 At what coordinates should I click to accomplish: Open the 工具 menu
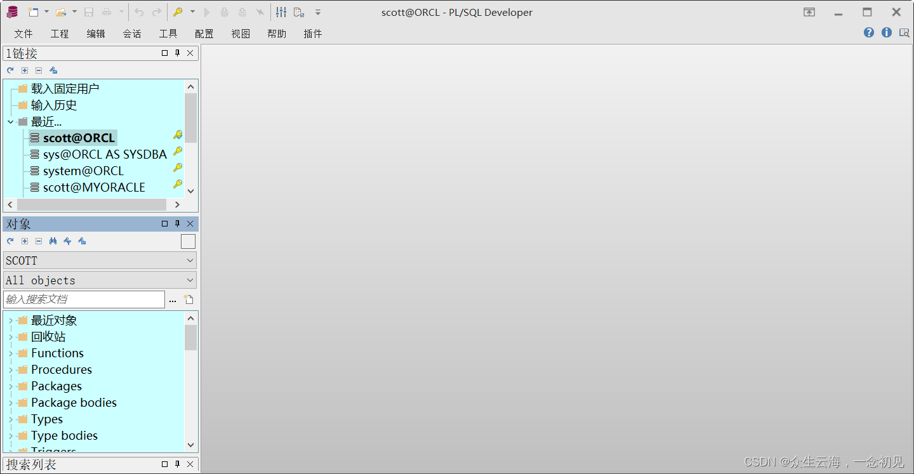click(168, 34)
